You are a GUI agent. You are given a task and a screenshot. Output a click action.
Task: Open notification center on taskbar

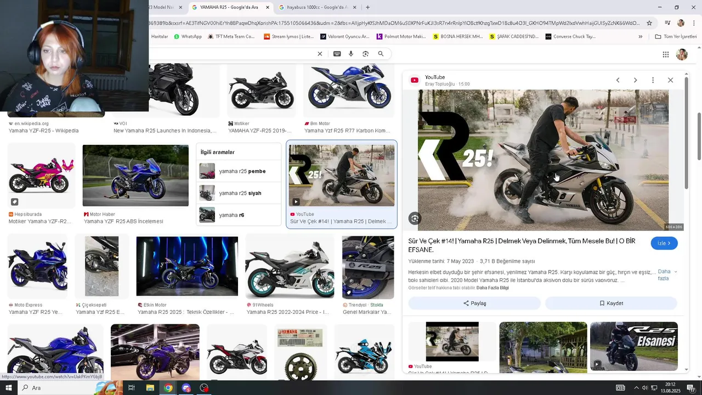[x=691, y=388]
